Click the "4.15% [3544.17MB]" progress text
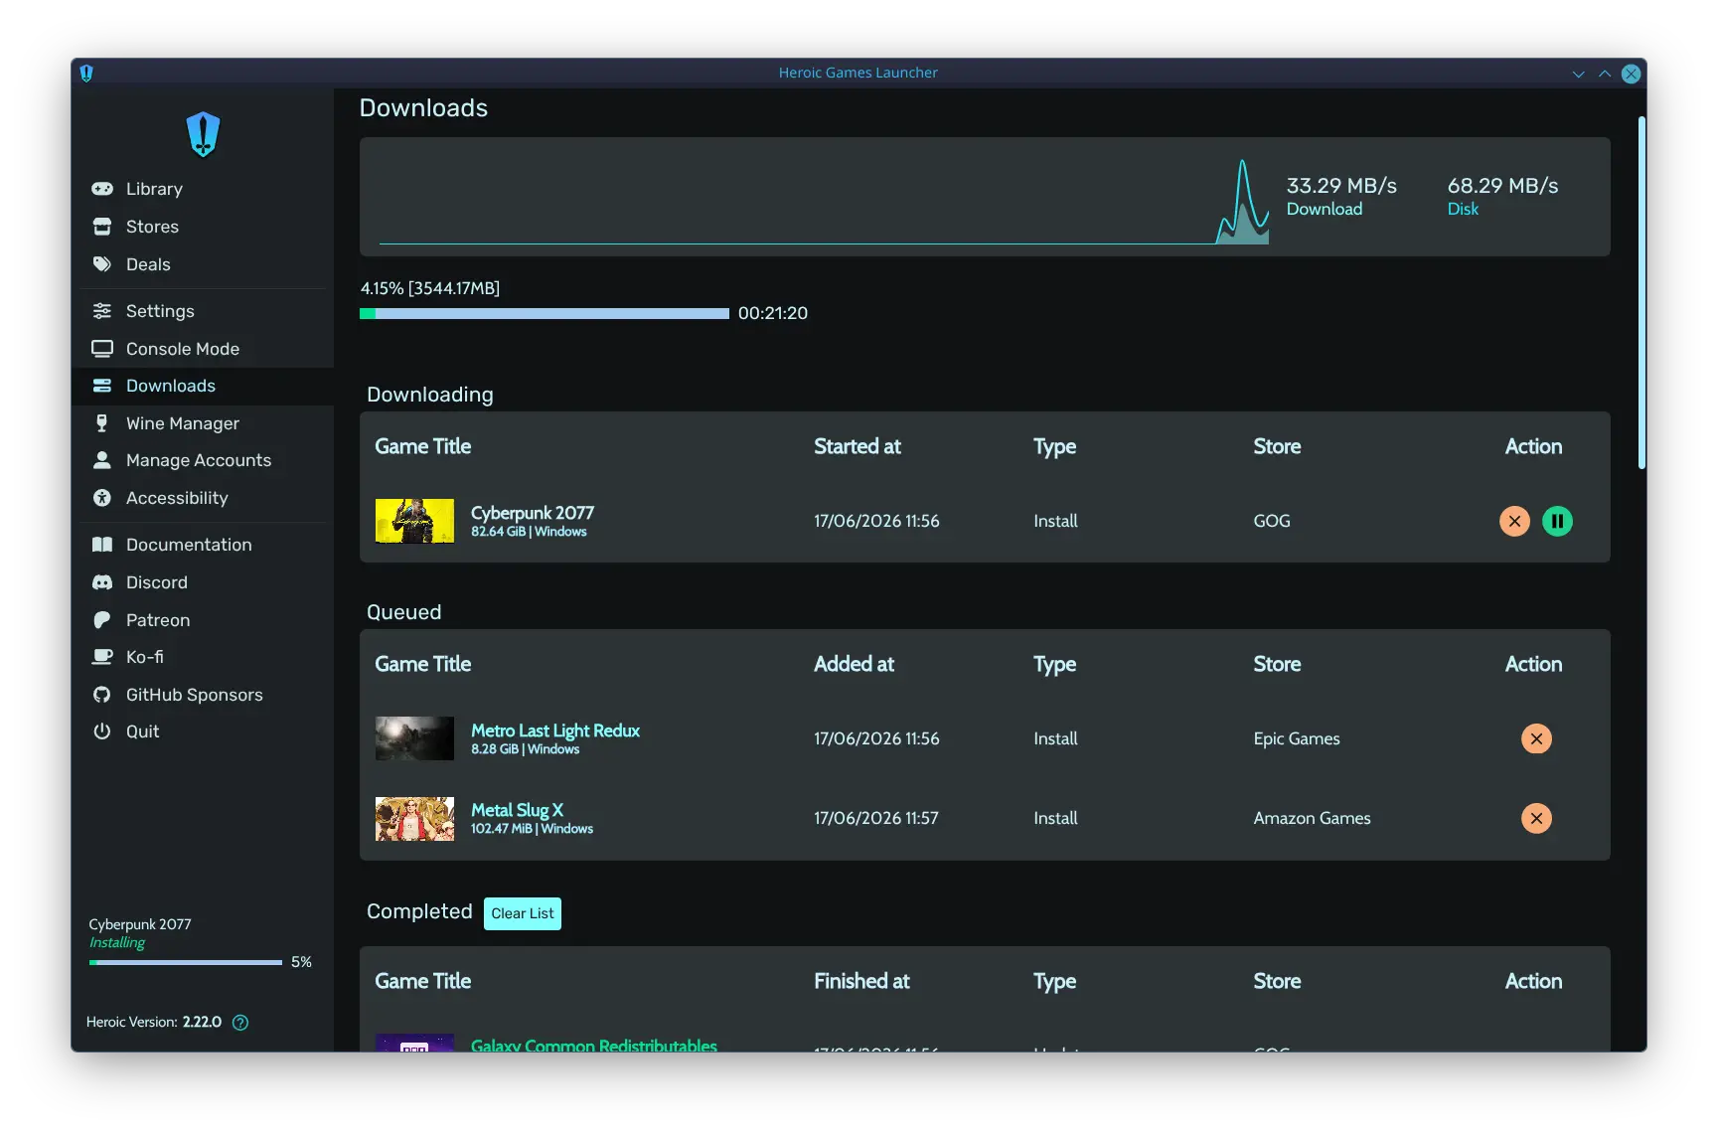1717x1135 pixels. point(430,288)
